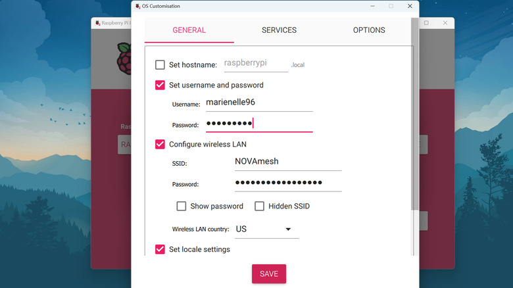Click the SSID field showing NOVAmesh
Screen dimensions: 513x288
coord(288,162)
